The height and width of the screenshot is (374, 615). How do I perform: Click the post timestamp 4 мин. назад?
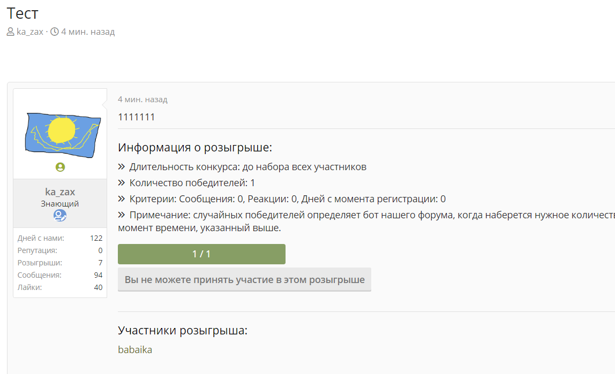point(142,100)
